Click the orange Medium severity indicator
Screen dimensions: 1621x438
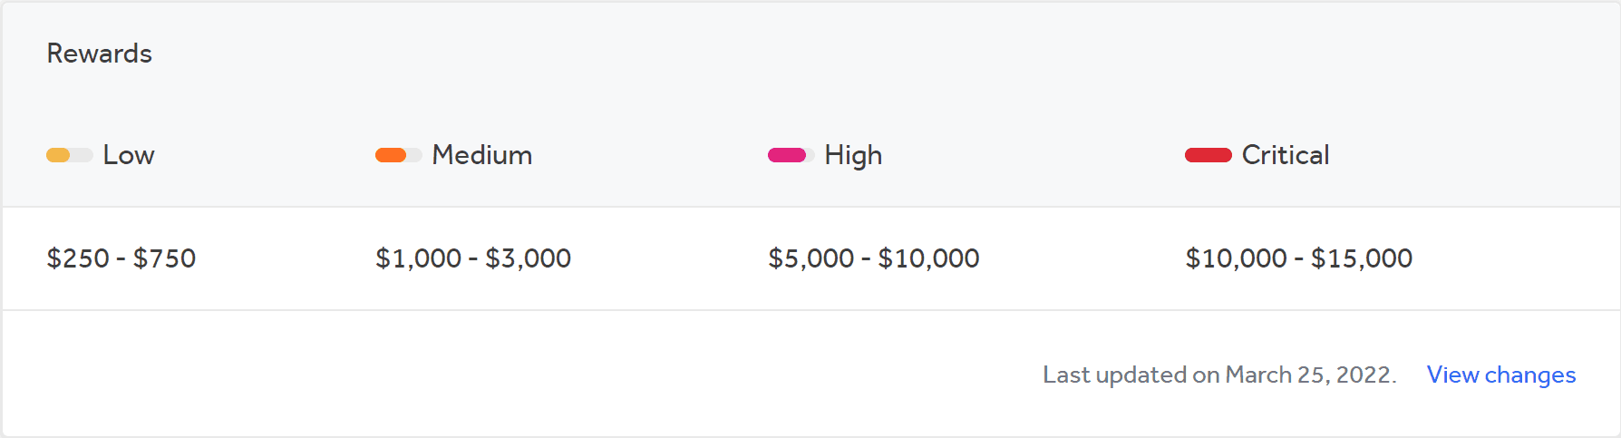pyautogui.click(x=399, y=155)
